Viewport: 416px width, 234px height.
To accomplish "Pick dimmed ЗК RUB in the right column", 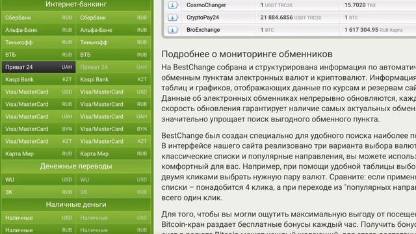I will tap(113, 192).
